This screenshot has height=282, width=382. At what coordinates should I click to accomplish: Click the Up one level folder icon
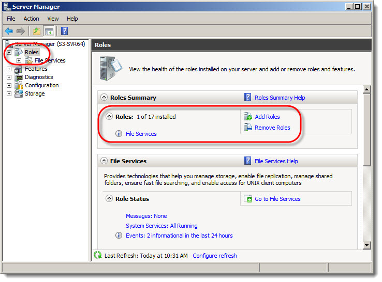tap(37, 31)
